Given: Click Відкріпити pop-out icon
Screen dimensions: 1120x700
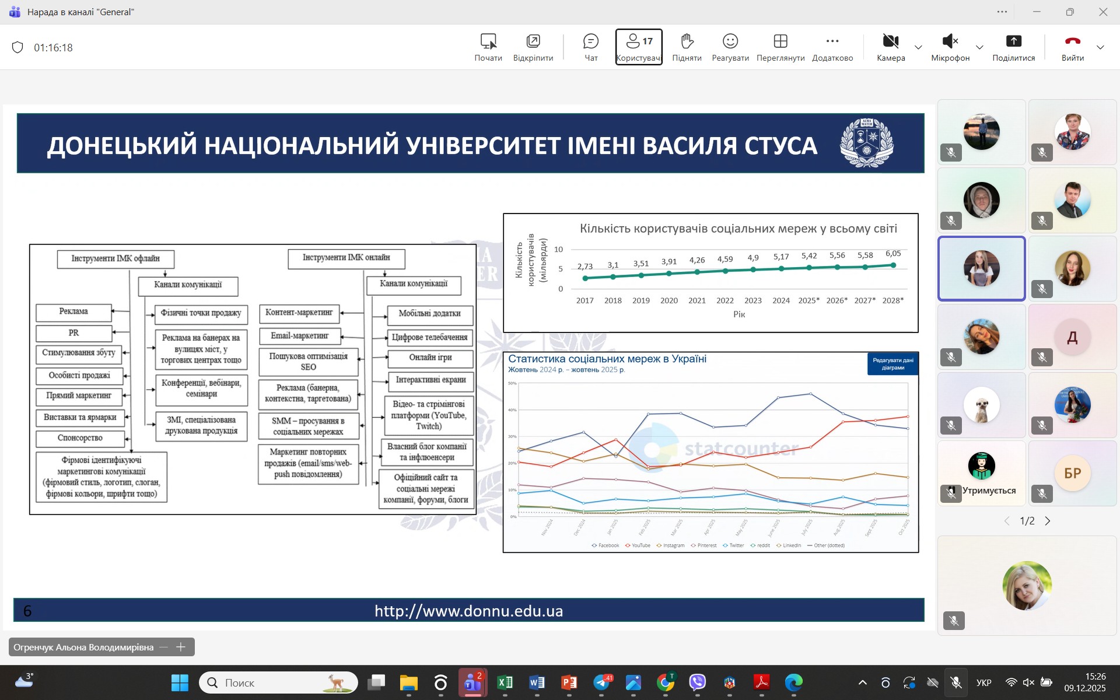Looking at the screenshot, I should point(533,47).
